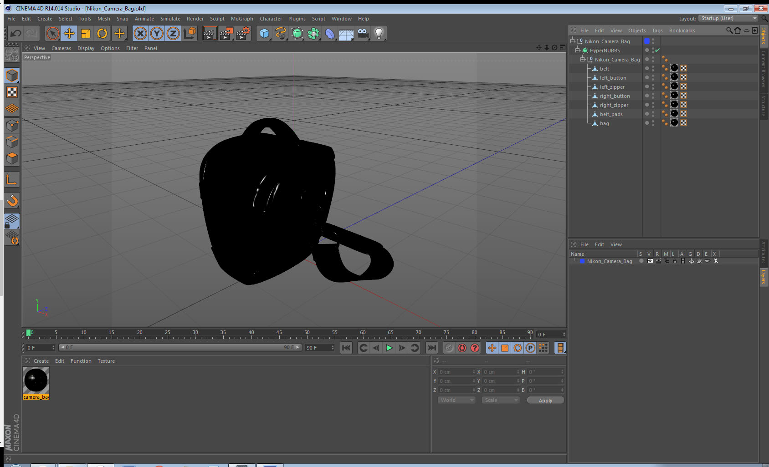This screenshot has width=769, height=467.
Task: Toggle HyperNURBS green enable checkmark
Action: click(657, 50)
